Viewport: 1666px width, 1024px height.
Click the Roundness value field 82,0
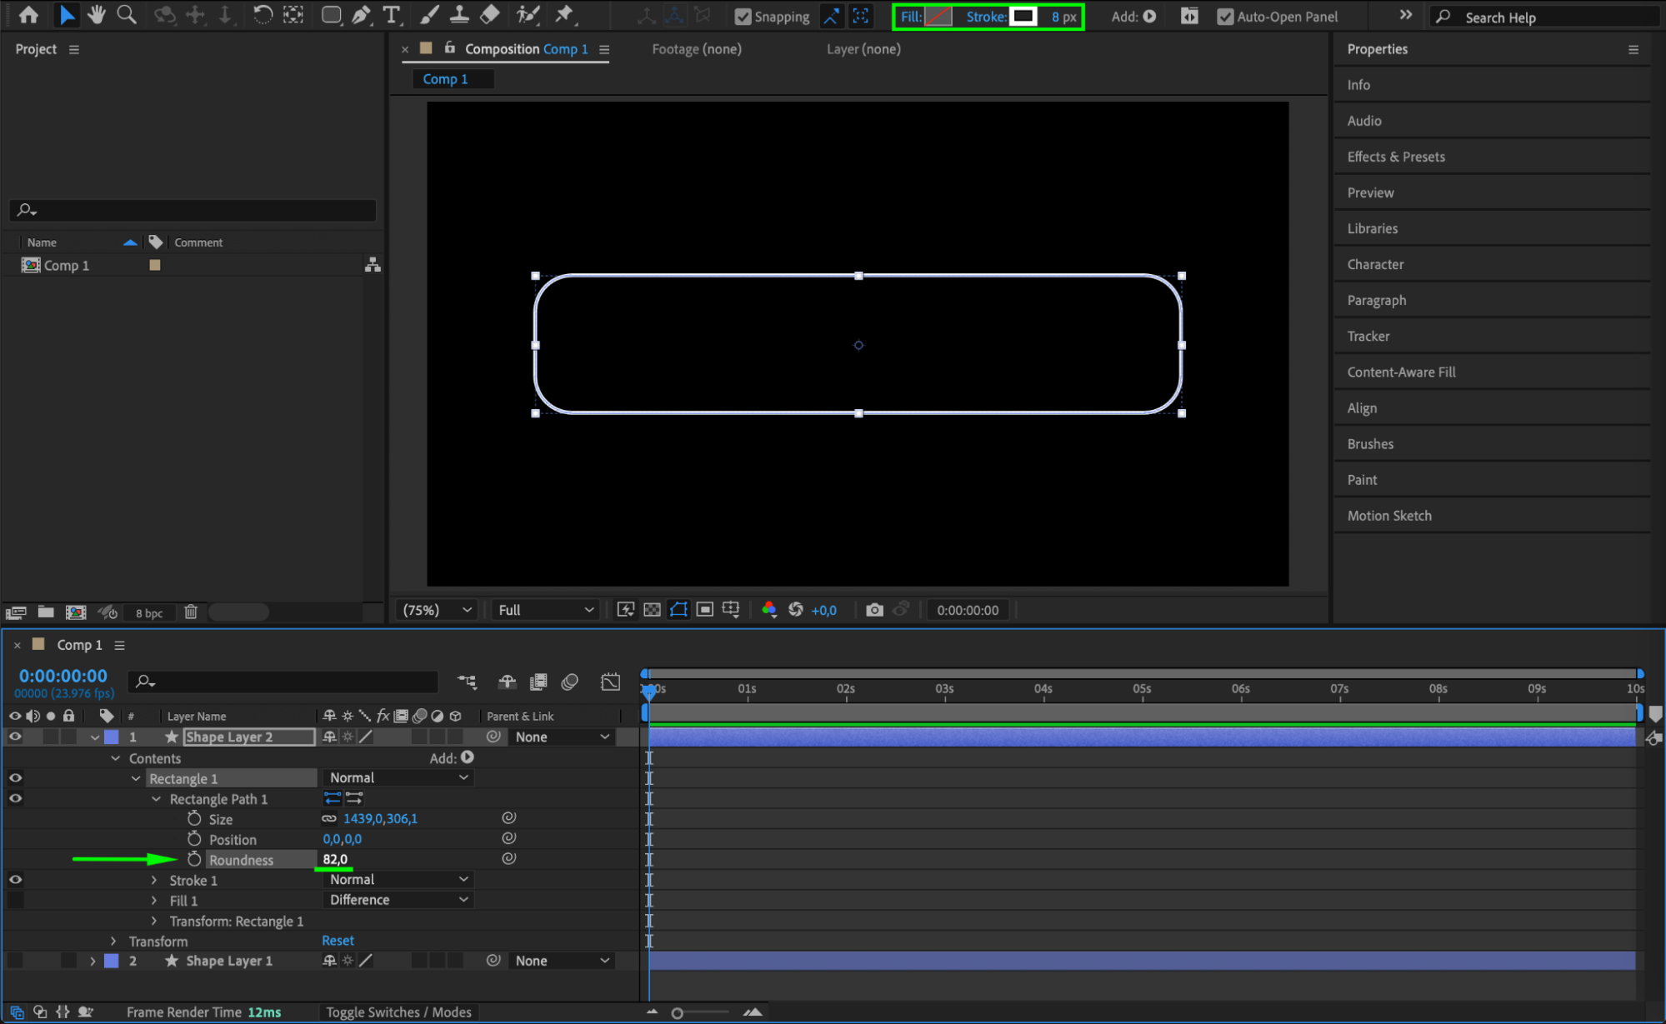point(335,859)
